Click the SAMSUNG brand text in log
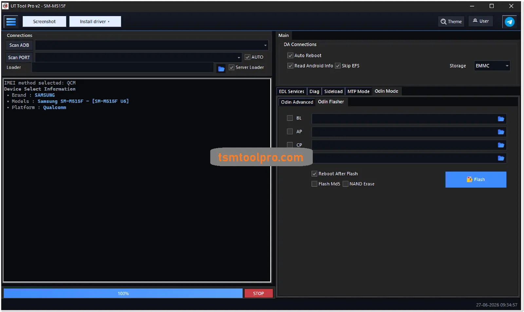524x312 pixels. point(45,95)
